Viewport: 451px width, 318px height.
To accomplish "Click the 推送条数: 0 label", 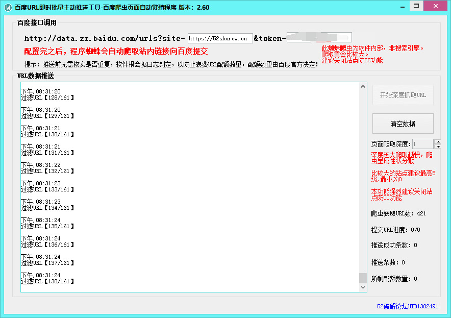I will [388, 262].
